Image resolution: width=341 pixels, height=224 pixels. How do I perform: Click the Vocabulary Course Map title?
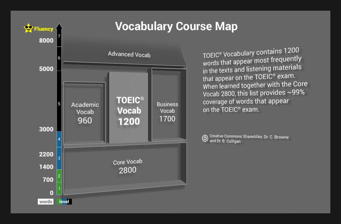(x=176, y=27)
